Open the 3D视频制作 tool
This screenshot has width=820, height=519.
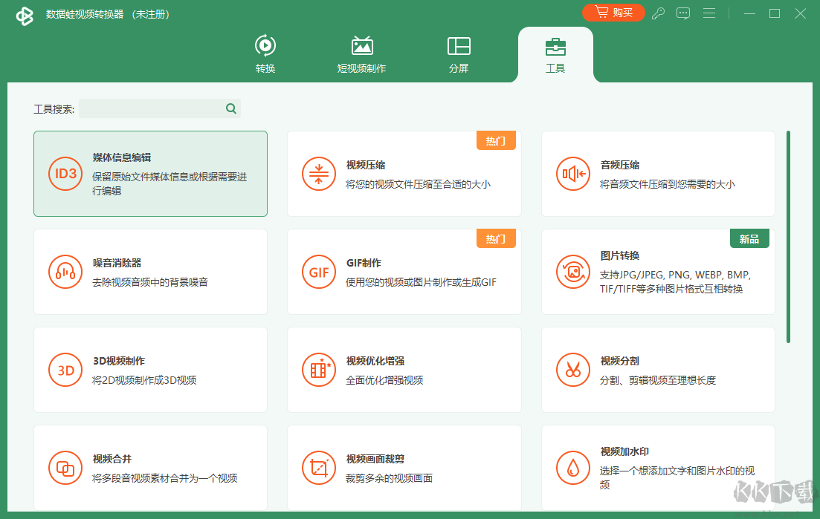150,370
